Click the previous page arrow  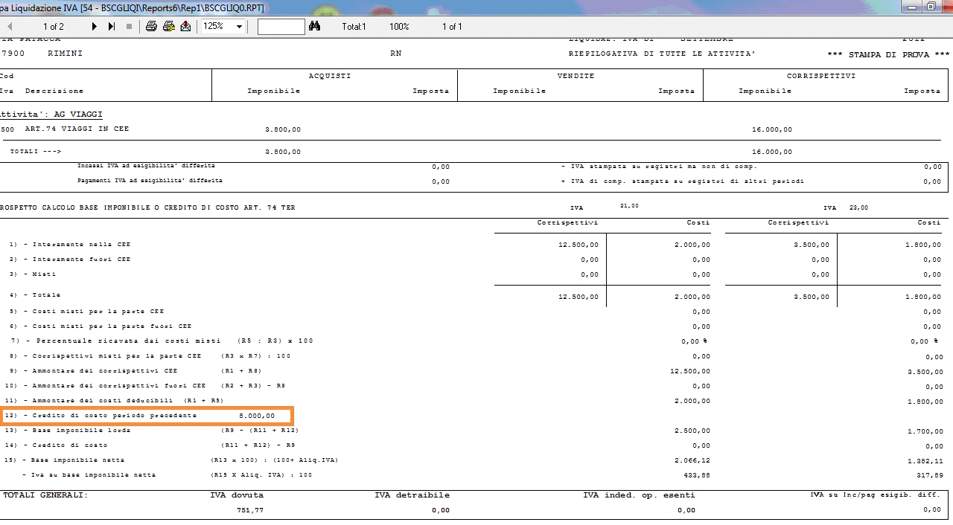pyautogui.click(x=10, y=27)
